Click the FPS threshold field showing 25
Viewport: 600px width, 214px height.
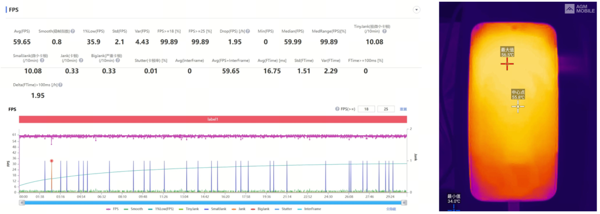[x=386, y=109]
